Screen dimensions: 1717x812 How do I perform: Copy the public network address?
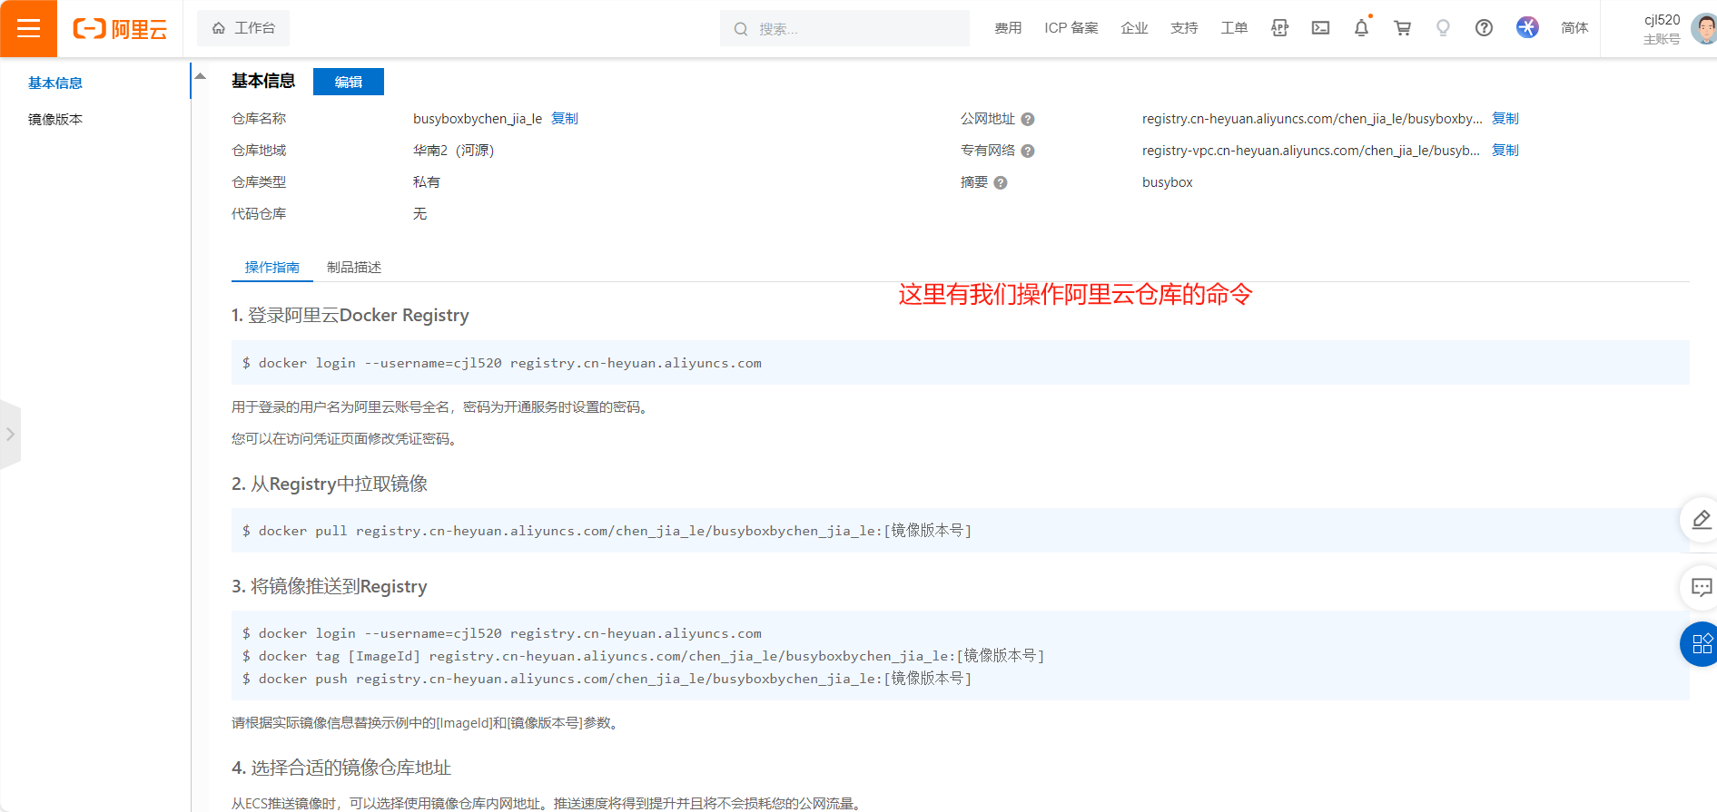1505,119
